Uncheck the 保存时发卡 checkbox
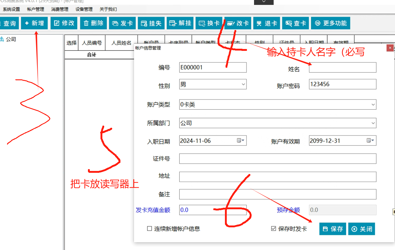Screen dimensions: 395x250 pos(274,229)
